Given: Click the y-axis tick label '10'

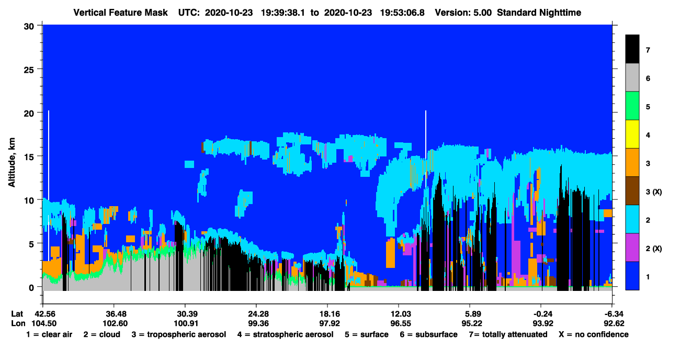Looking at the screenshot, I should click(30, 200).
